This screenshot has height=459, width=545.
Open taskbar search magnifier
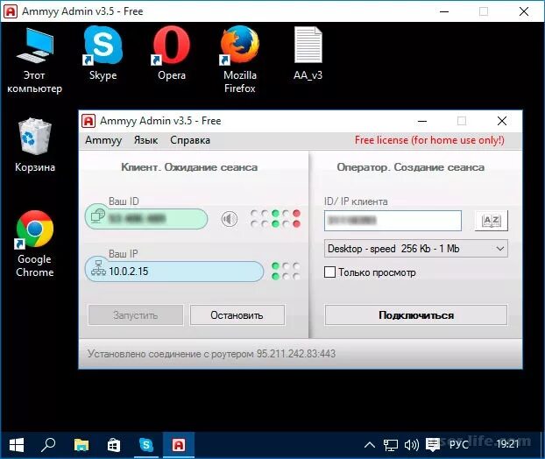tap(47, 445)
